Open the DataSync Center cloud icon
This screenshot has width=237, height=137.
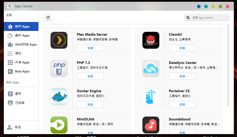point(151,68)
